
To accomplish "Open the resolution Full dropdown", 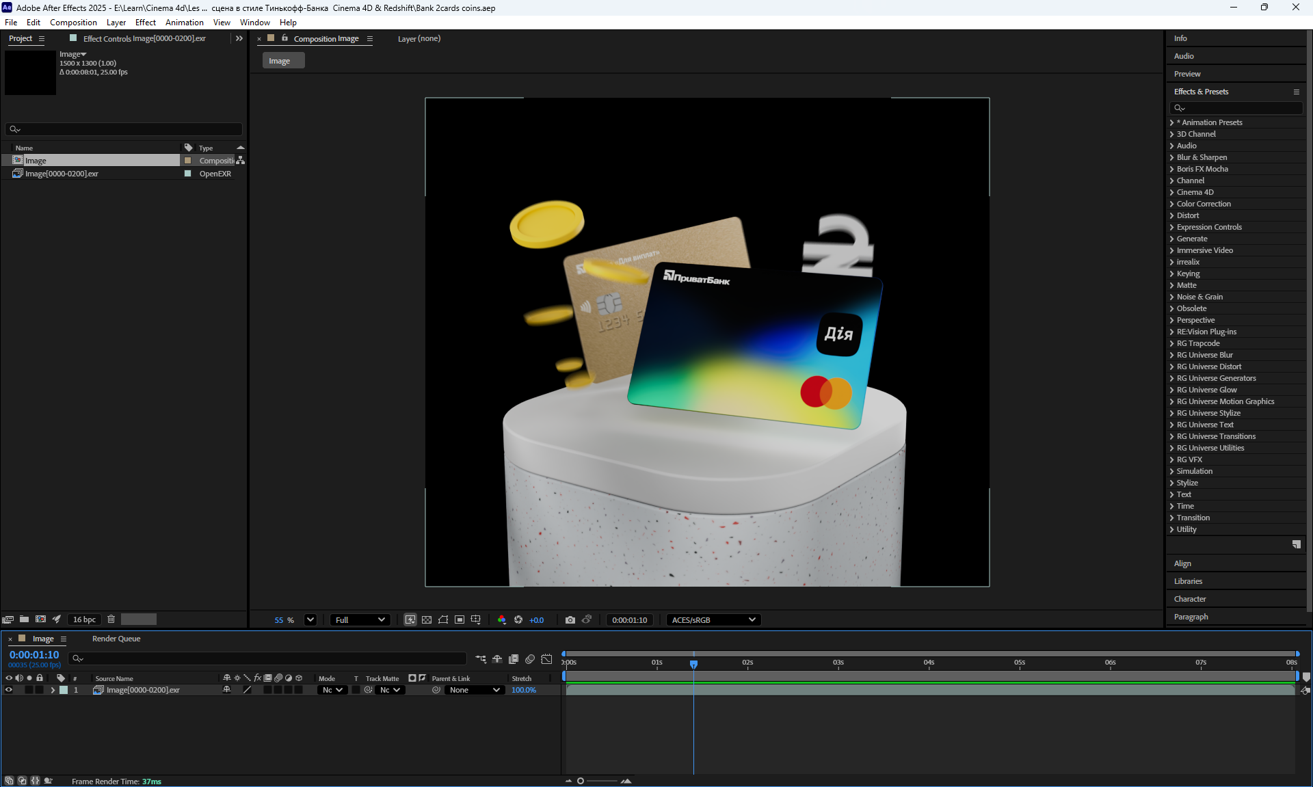I will pos(360,620).
